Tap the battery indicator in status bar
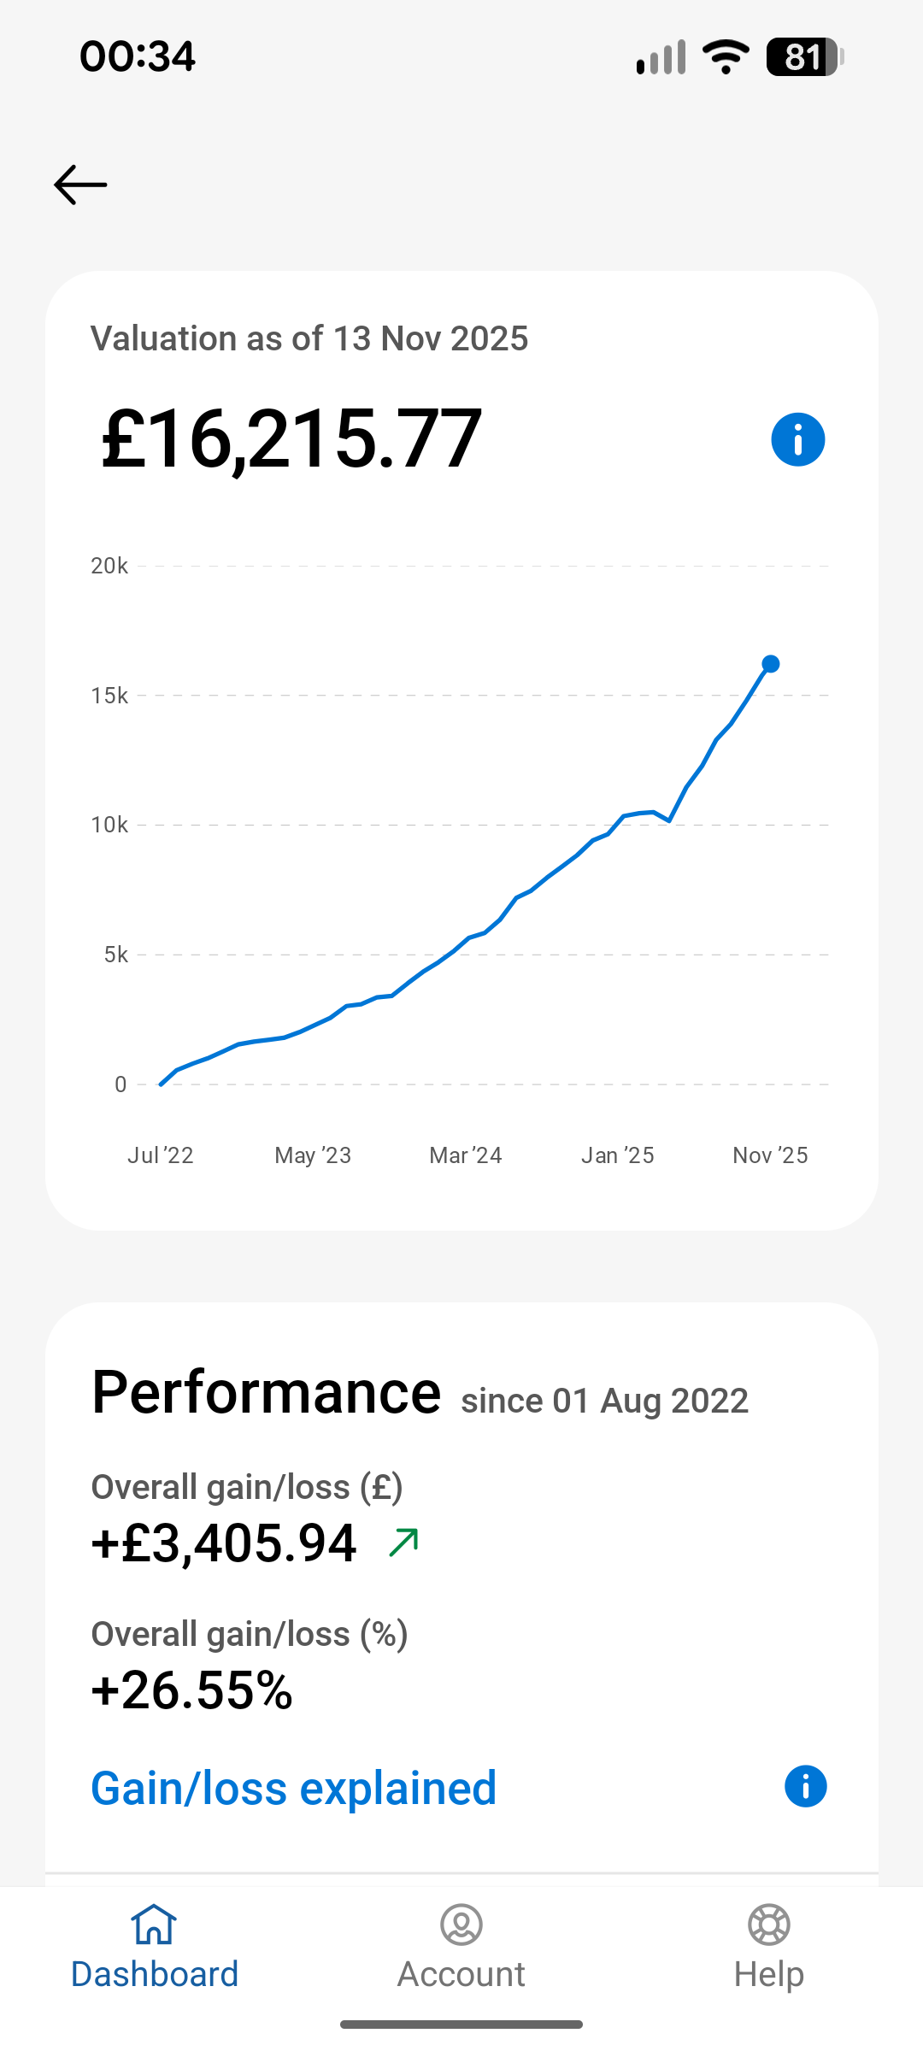Image resolution: width=923 pixels, height=2051 pixels. pos(804,57)
